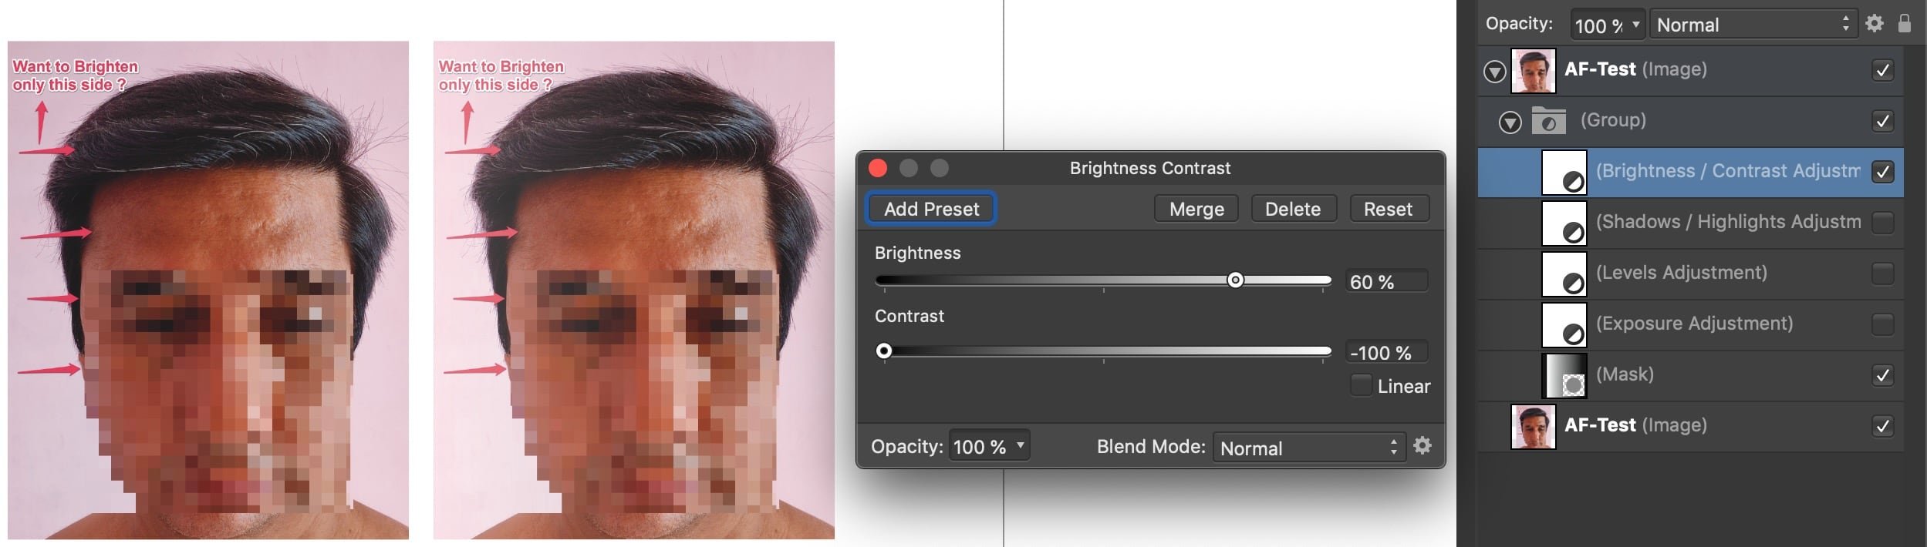Screen dimensions: 1927x547
Task: Click the layers panel gear settings icon
Action: 1875,23
